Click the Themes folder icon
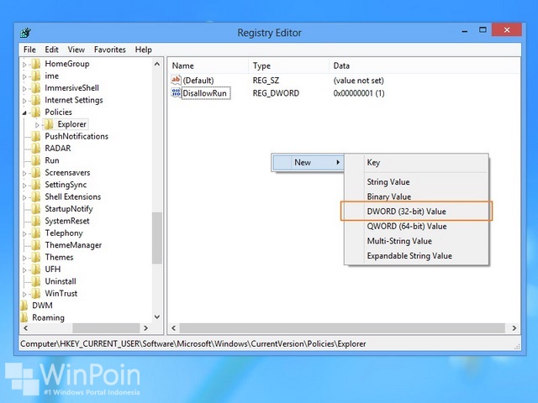Screen dimensions: 538x403 pos(36,258)
